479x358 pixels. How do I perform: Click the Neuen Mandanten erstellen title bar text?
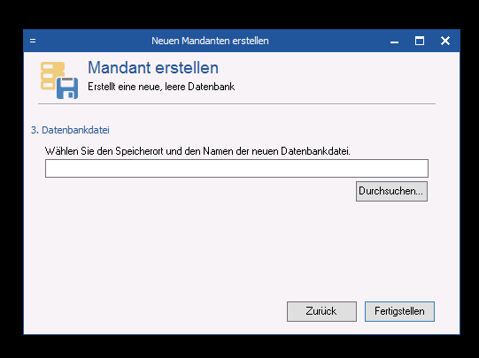pyautogui.click(x=210, y=41)
